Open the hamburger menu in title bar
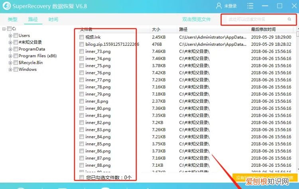Image resolution: width=299 pixels, height=189 pixels. (x=250, y=6)
